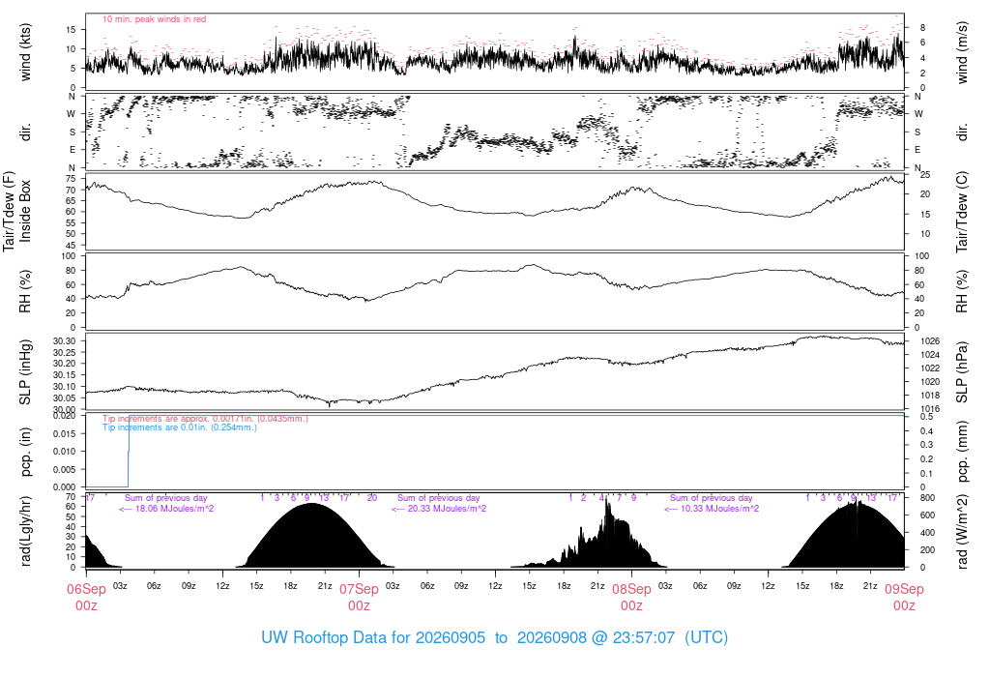Click the 09Sep 00z date label
This screenshot has width=990, height=677.
coord(904,597)
